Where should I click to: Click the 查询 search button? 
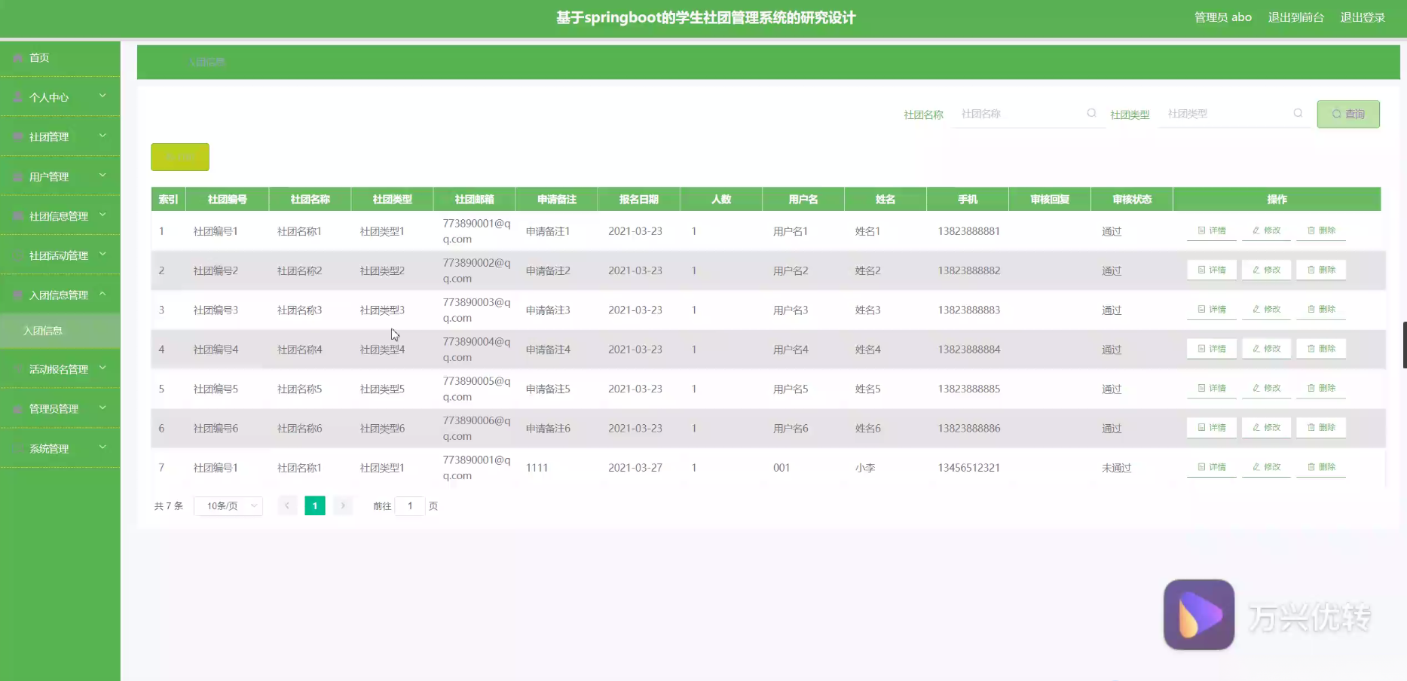click(1348, 114)
